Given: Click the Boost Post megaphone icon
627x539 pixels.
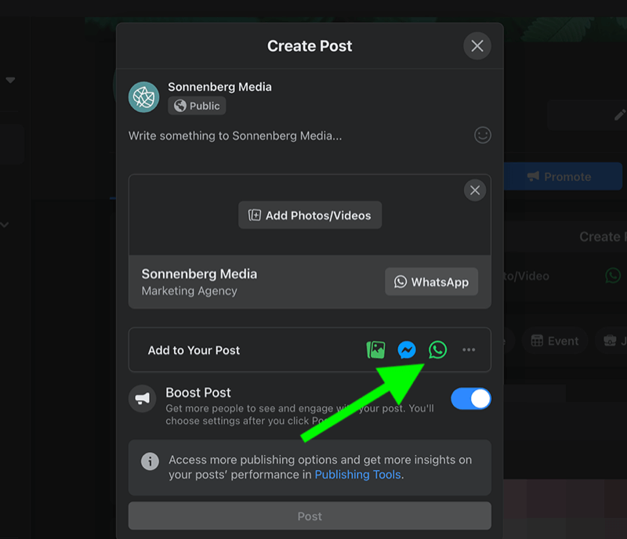Looking at the screenshot, I should point(143,399).
